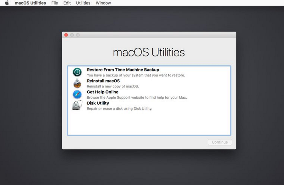Viewport: 284px width, 185px height.
Task: Open the Window menu
Action: click(x=103, y=3)
